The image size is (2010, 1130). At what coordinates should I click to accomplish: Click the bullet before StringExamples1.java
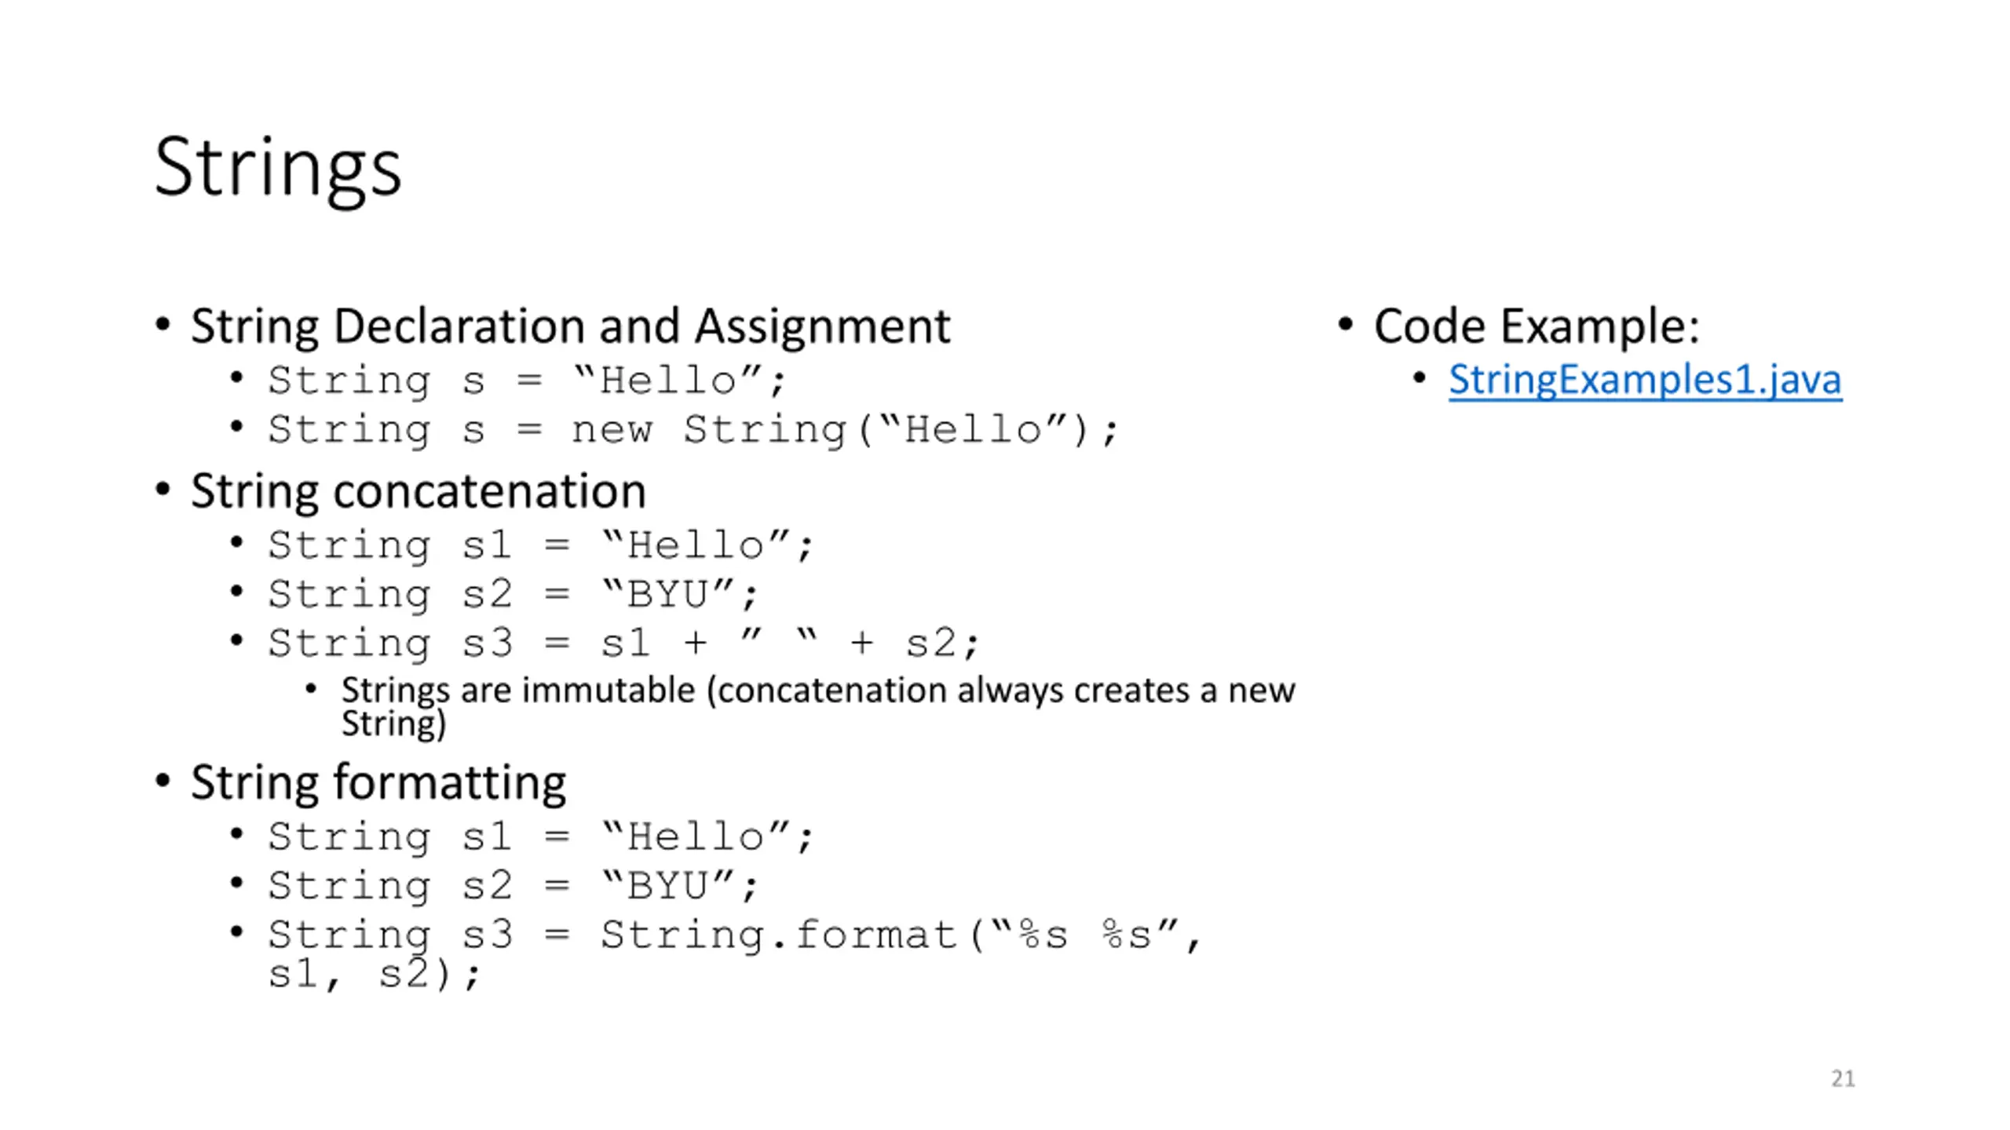tap(1419, 379)
